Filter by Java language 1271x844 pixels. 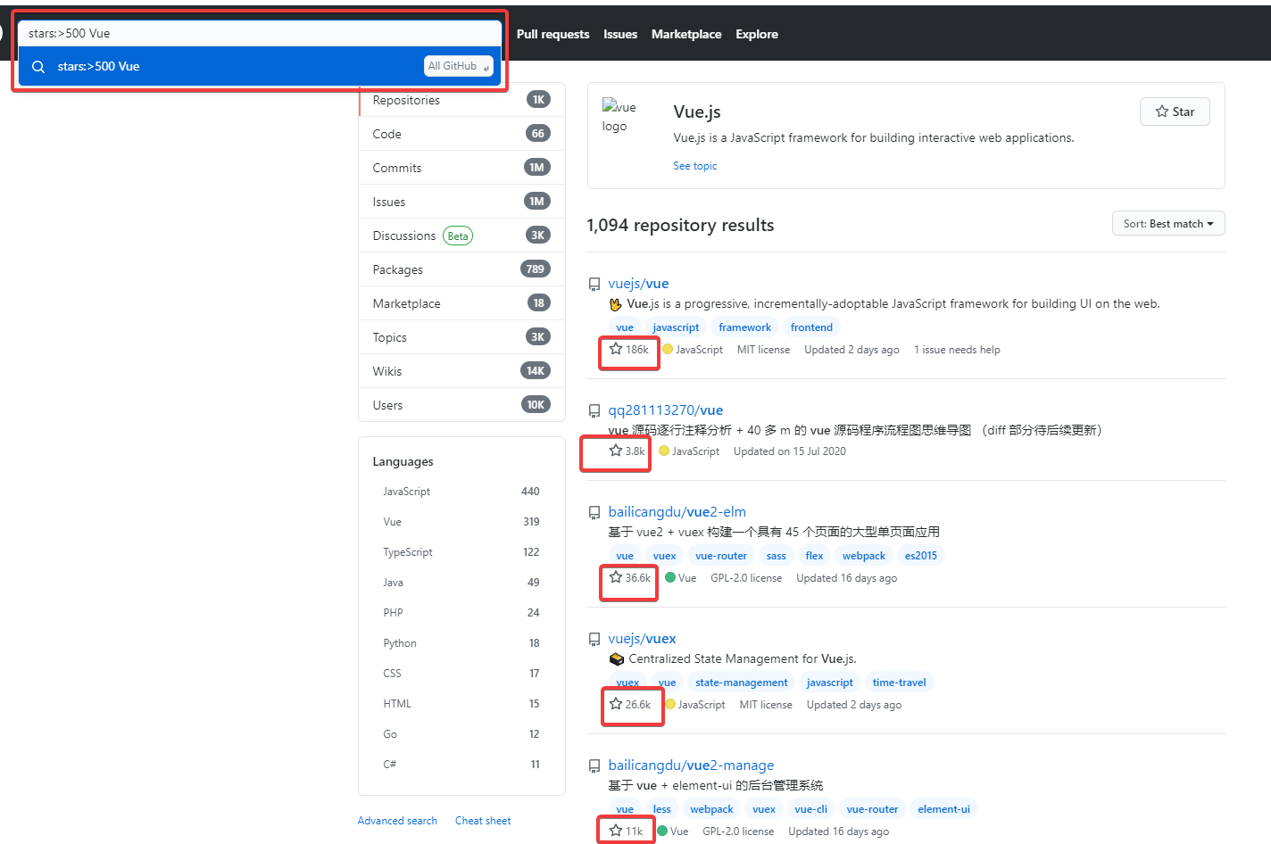click(461, 583)
